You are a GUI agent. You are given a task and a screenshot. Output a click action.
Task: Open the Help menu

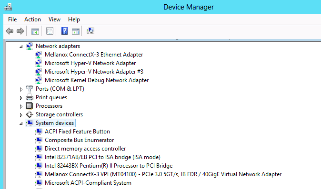(74, 19)
